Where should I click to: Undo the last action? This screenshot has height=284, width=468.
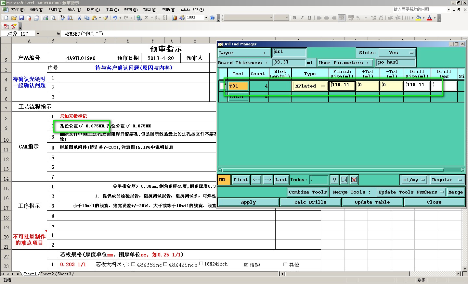115,18
